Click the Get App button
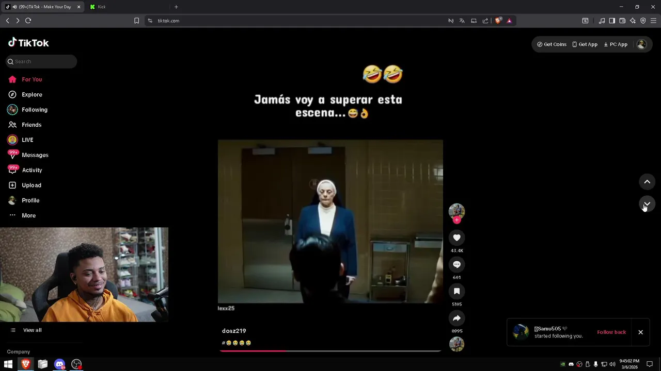The width and height of the screenshot is (661, 371). (585, 44)
